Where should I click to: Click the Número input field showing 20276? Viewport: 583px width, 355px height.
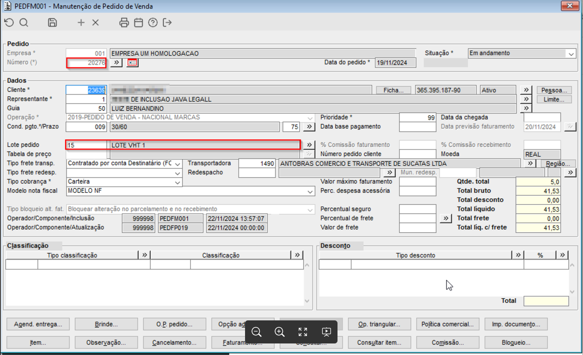(86, 63)
